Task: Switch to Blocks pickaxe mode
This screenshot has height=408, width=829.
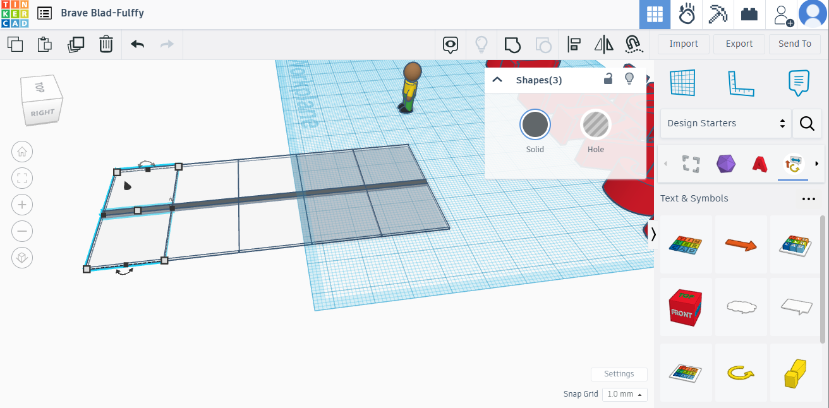Action: coord(718,15)
